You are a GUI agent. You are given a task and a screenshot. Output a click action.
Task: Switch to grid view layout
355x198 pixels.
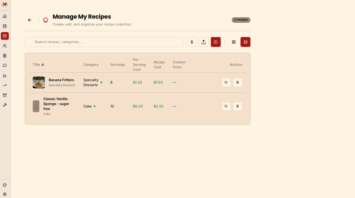(234, 42)
